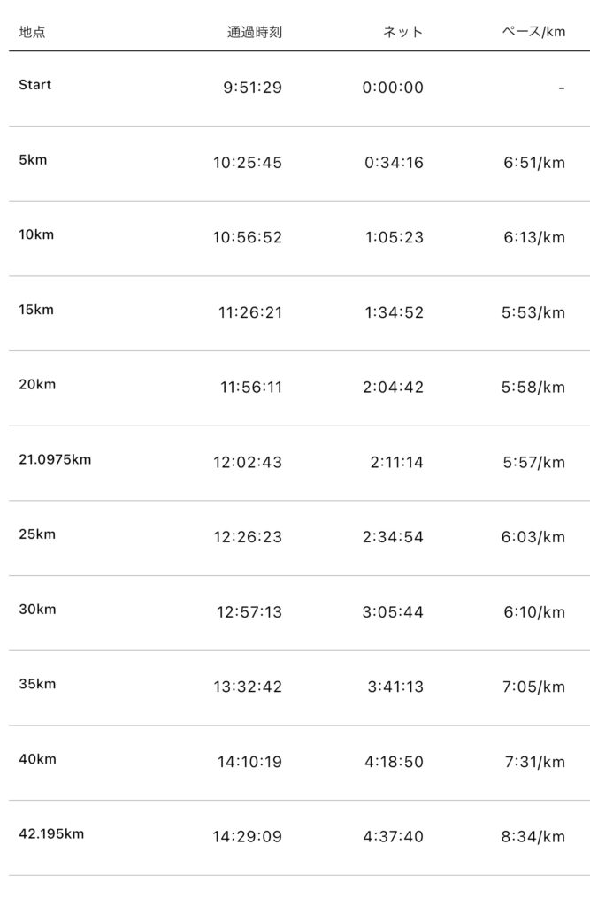
Task: Click the ネット column header
Action: click(402, 33)
